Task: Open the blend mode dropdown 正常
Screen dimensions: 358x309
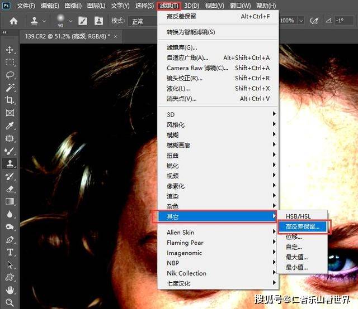Action: [143, 21]
